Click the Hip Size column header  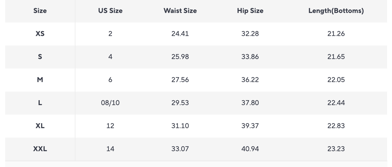pos(250,11)
